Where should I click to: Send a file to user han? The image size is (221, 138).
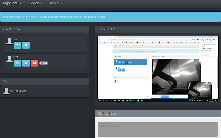(x=26, y=45)
